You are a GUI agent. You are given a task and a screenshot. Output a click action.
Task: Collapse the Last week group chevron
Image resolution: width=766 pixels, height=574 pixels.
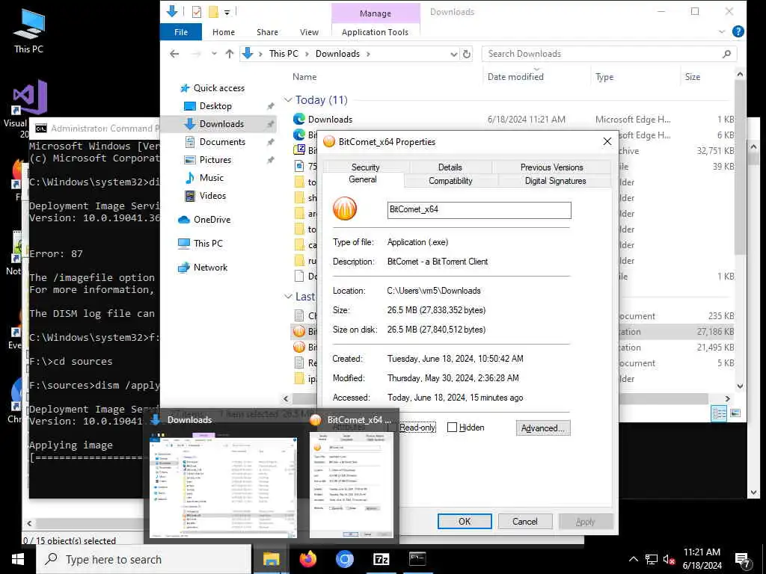[x=288, y=297]
